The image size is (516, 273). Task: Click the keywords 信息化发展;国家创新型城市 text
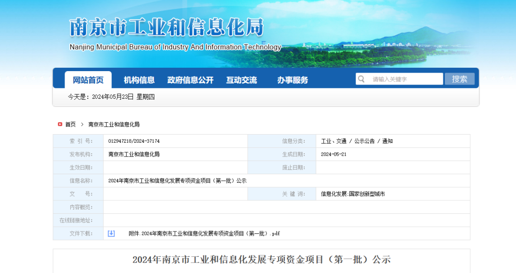click(x=353, y=194)
